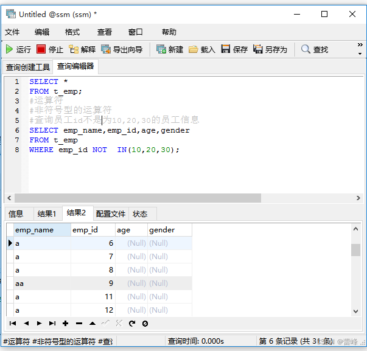The width and height of the screenshot is (367, 351).
Task: Place cursor in the WHERE emp_id NOT IN line
Action: [104, 150]
